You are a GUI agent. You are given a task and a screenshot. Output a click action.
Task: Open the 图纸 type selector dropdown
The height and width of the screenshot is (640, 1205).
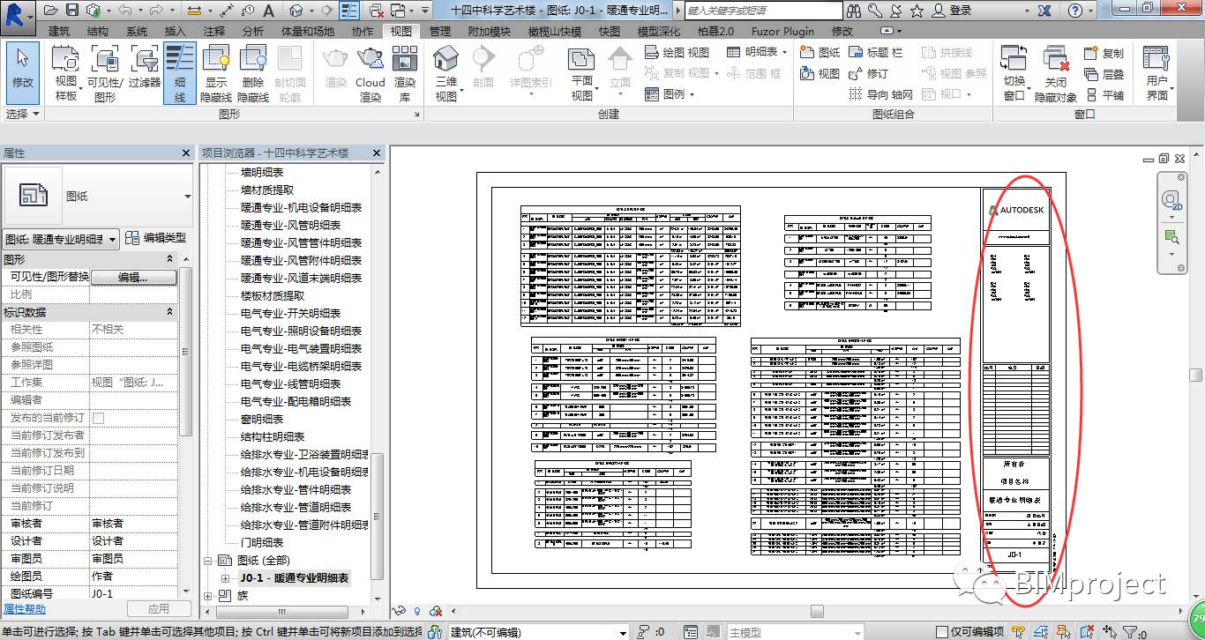pos(188,196)
